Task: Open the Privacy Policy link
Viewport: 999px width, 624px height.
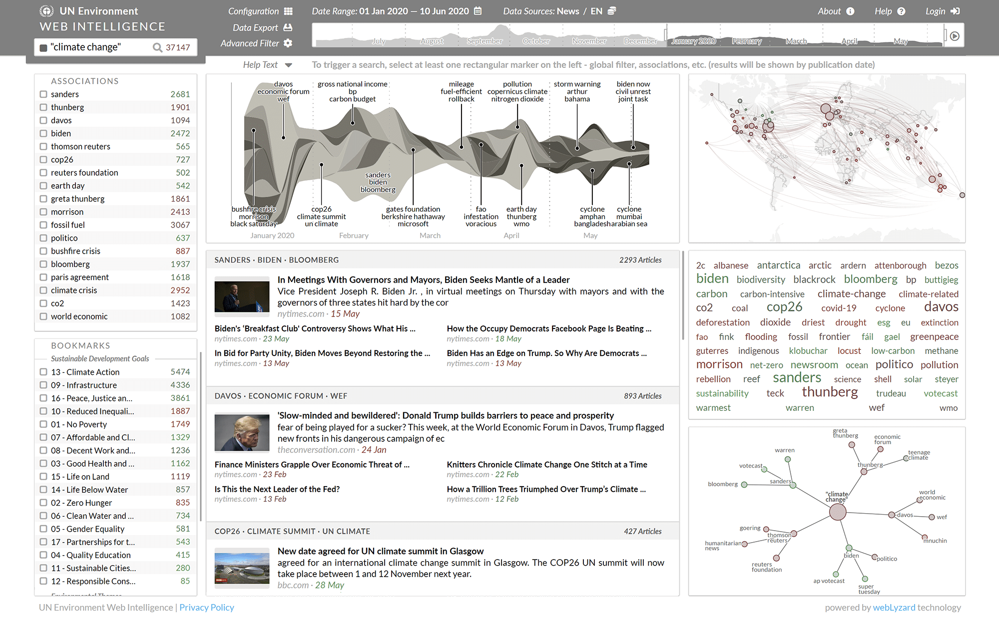Action: pos(207,607)
